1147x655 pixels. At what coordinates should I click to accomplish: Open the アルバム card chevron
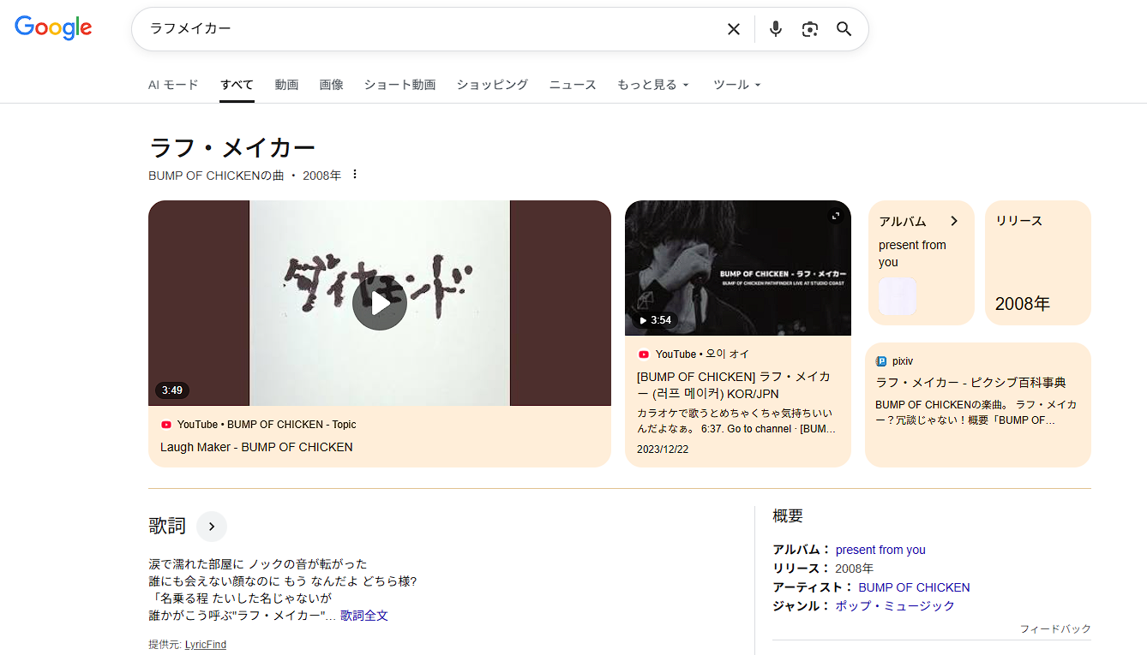coord(954,221)
